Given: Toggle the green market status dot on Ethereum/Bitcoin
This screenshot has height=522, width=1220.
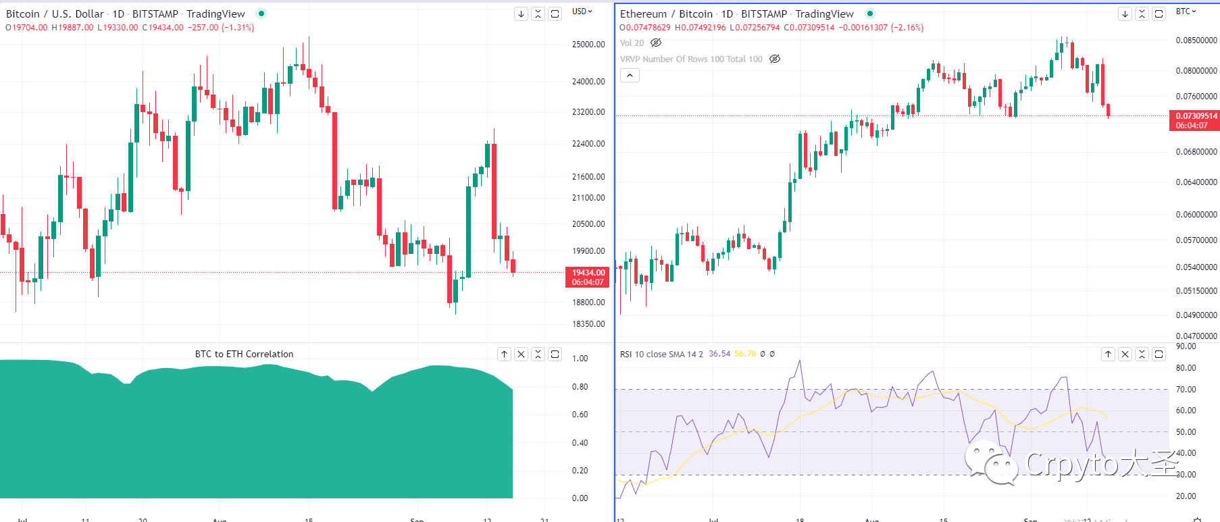Looking at the screenshot, I should click(870, 14).
